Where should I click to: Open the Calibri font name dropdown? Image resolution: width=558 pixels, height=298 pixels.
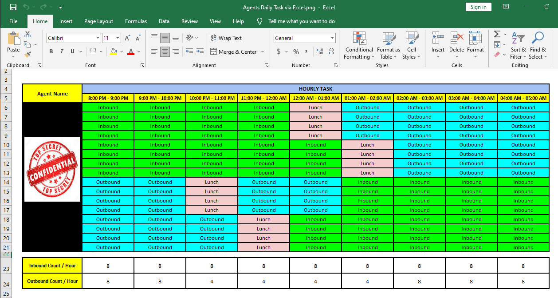(98, 38)
